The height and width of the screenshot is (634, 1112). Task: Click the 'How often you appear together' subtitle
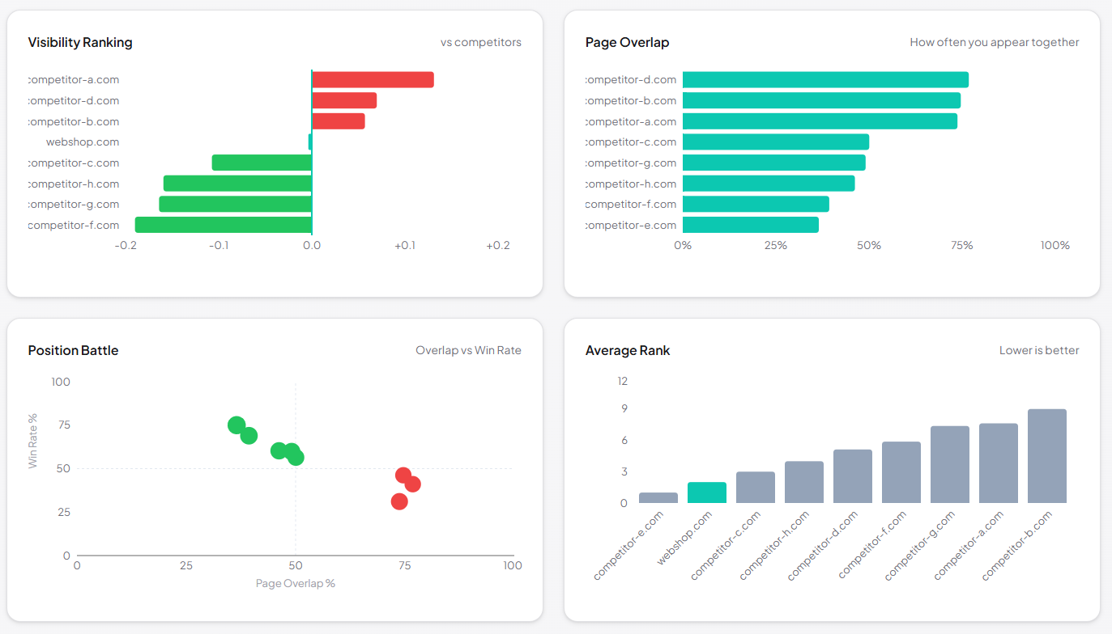click(x=994, y=42)
